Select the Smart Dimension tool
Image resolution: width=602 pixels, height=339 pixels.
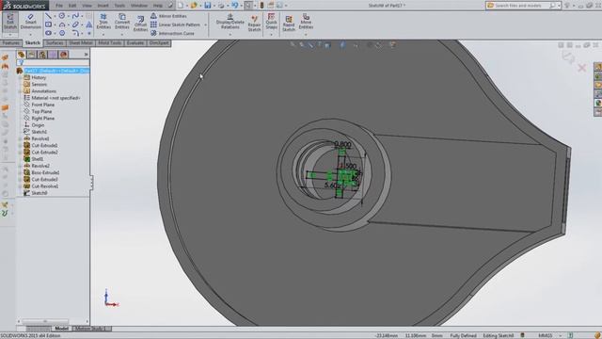point(31,22)
